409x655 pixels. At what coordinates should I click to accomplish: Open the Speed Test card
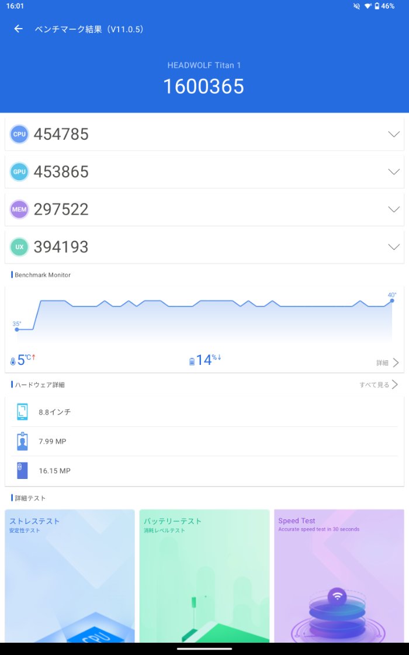[339, 576]
